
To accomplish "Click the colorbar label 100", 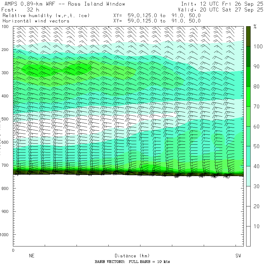I will 258,47.
